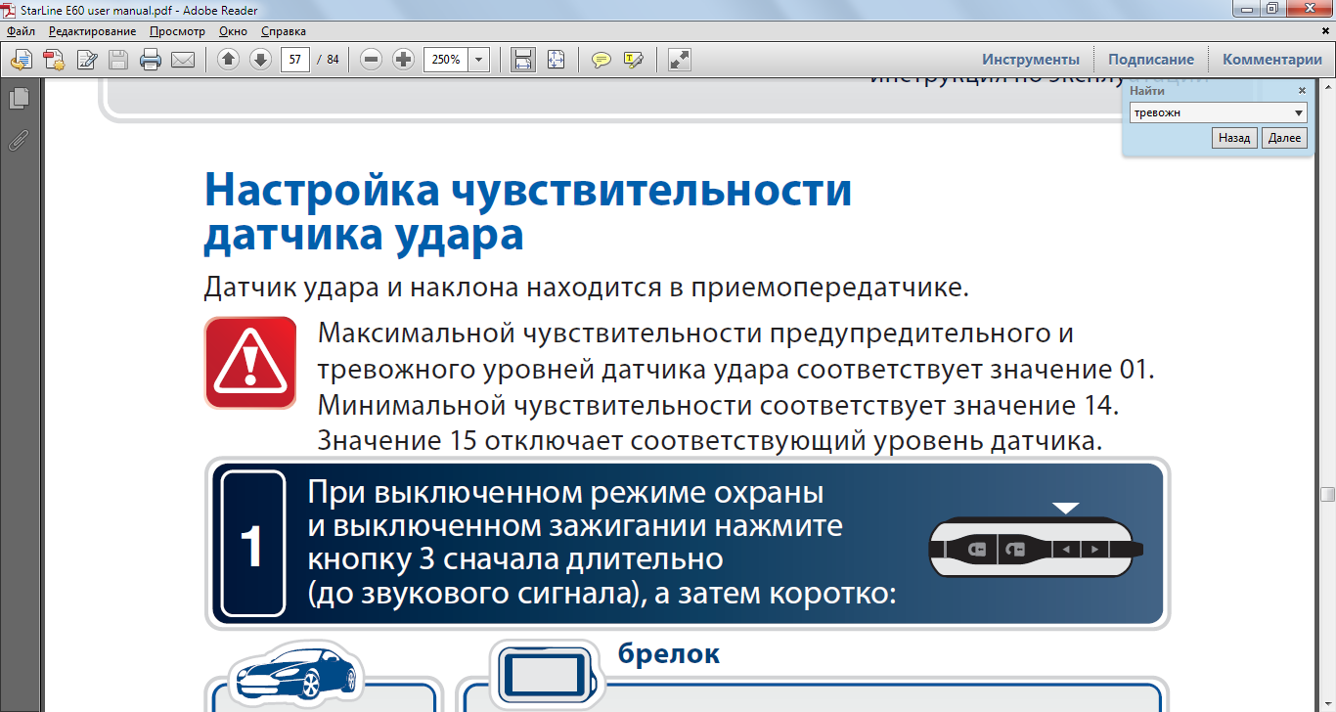Click the scrollbar up arrow
Image resolution: width=1336 pixels, height=712 pixels.
tap(1327, 86)
